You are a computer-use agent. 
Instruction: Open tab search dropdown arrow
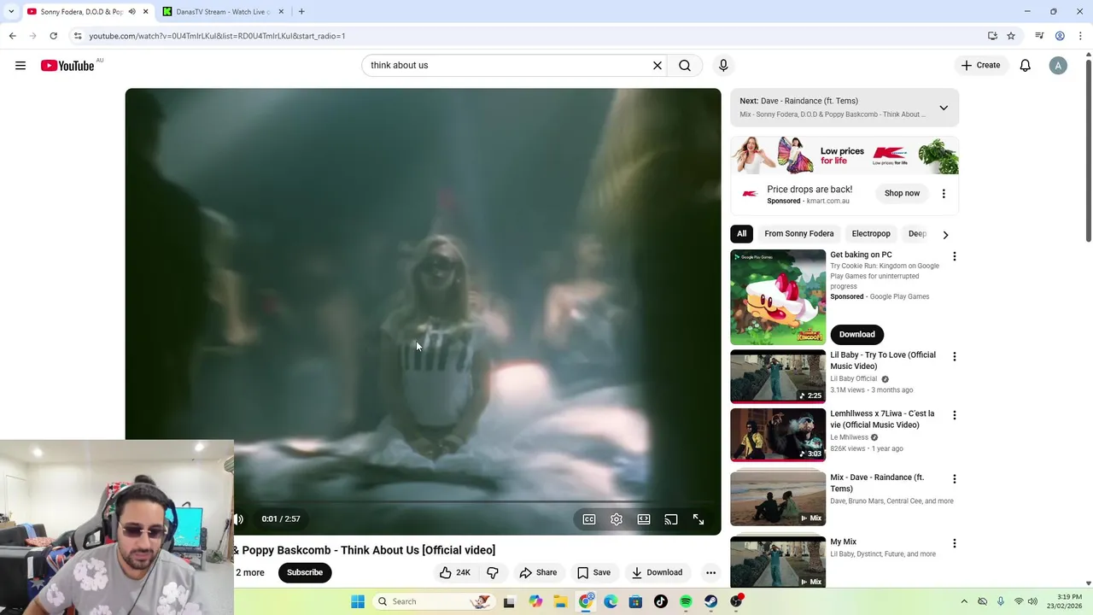[11, 12]
